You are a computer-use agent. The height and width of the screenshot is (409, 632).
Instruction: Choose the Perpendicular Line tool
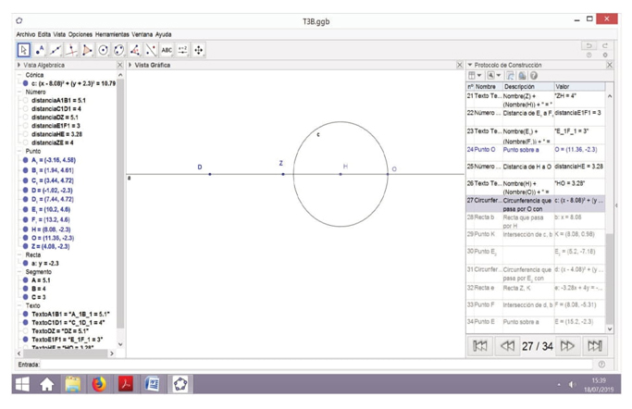[x=71, y=50]
